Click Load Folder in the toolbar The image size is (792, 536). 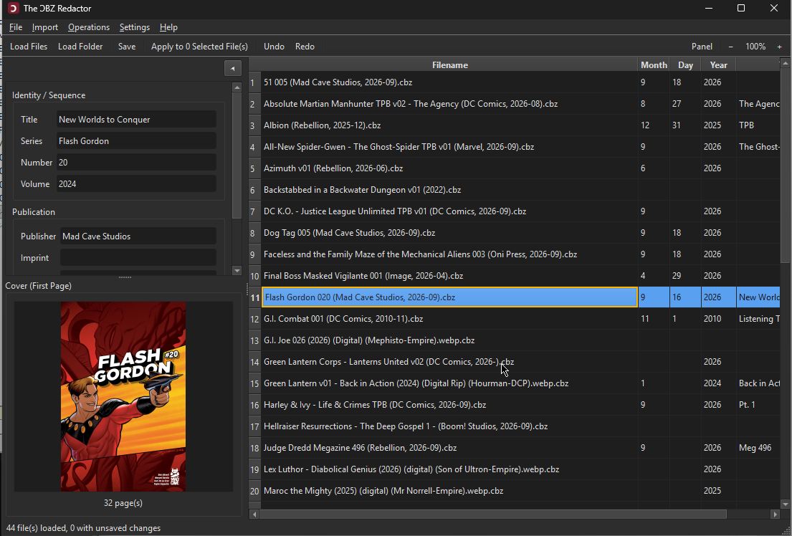coord(80,47)
